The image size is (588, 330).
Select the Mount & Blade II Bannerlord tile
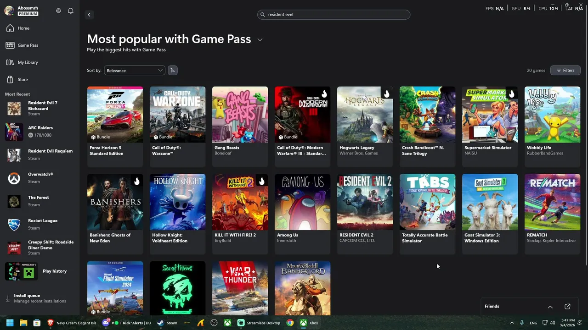click(x=302, y=288)
